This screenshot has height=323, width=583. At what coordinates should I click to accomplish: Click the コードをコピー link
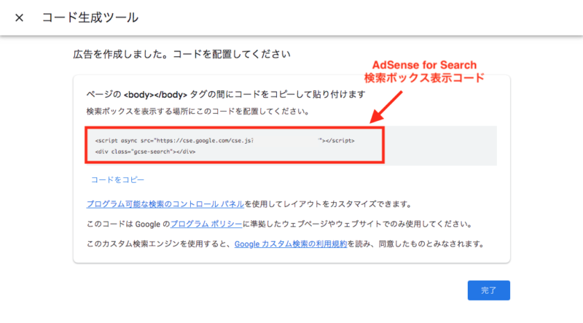click(x=117, y=180)
